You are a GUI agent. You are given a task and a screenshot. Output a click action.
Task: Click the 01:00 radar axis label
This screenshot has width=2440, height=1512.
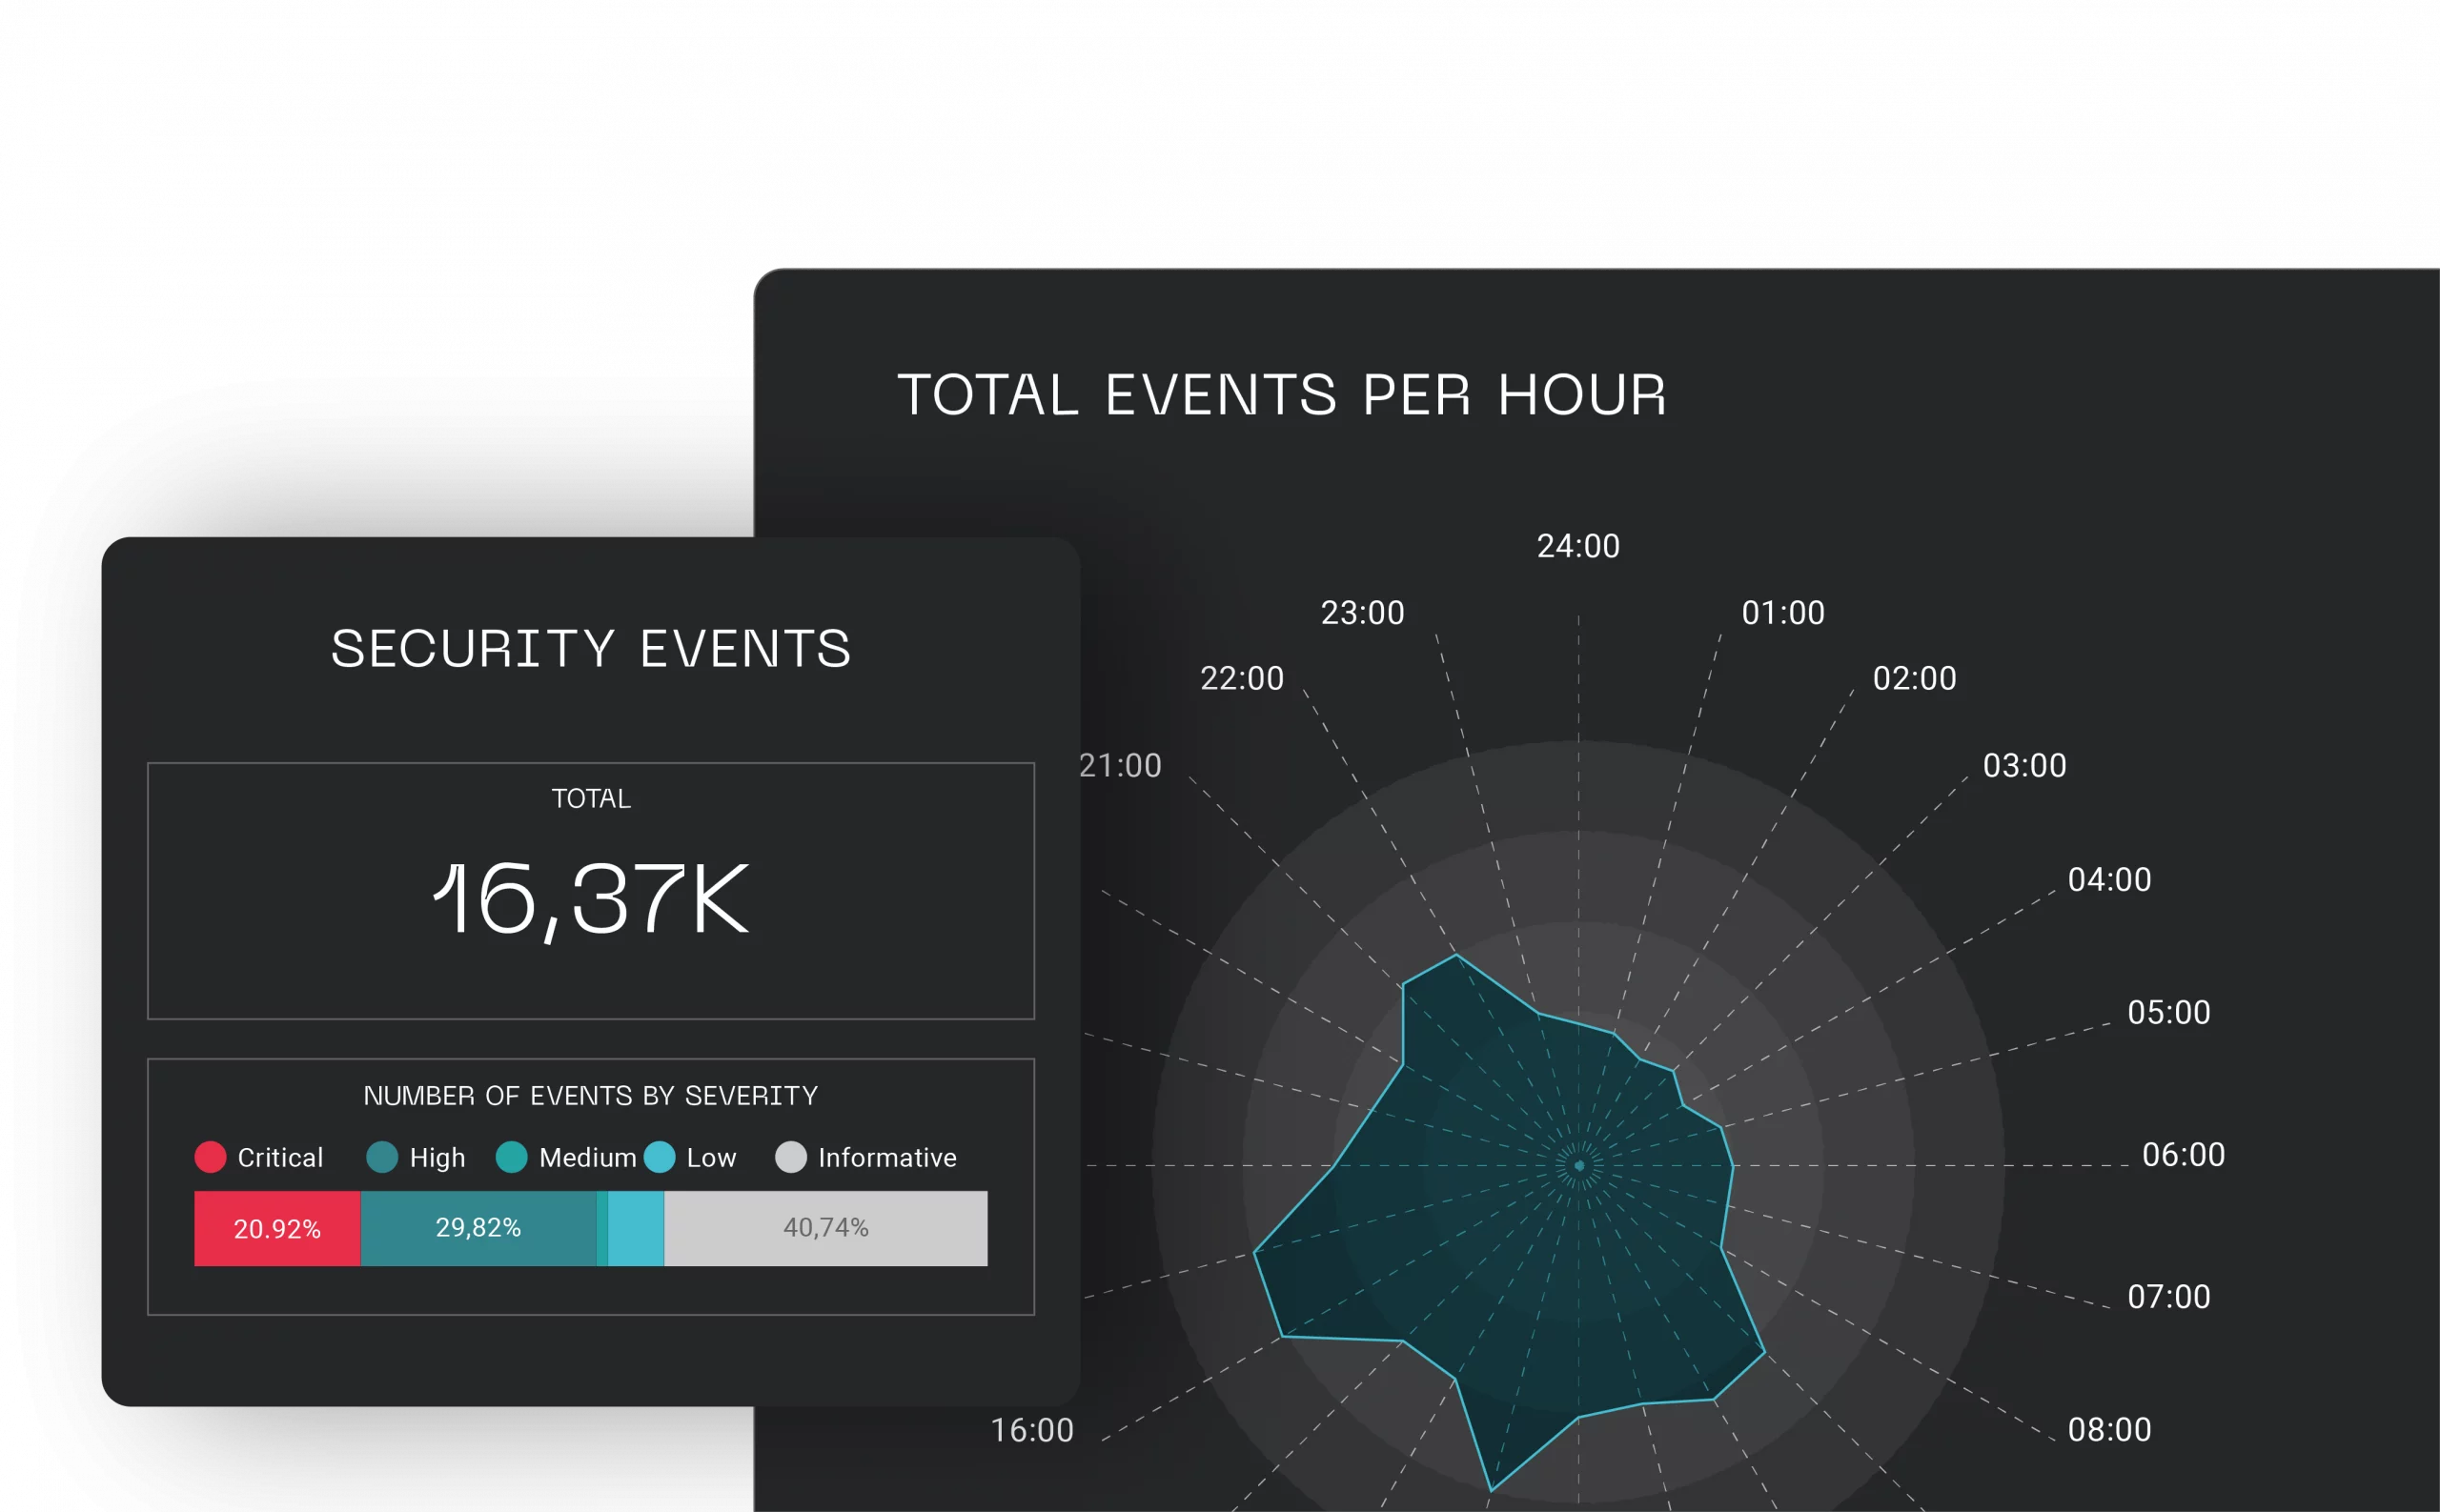1783,612
